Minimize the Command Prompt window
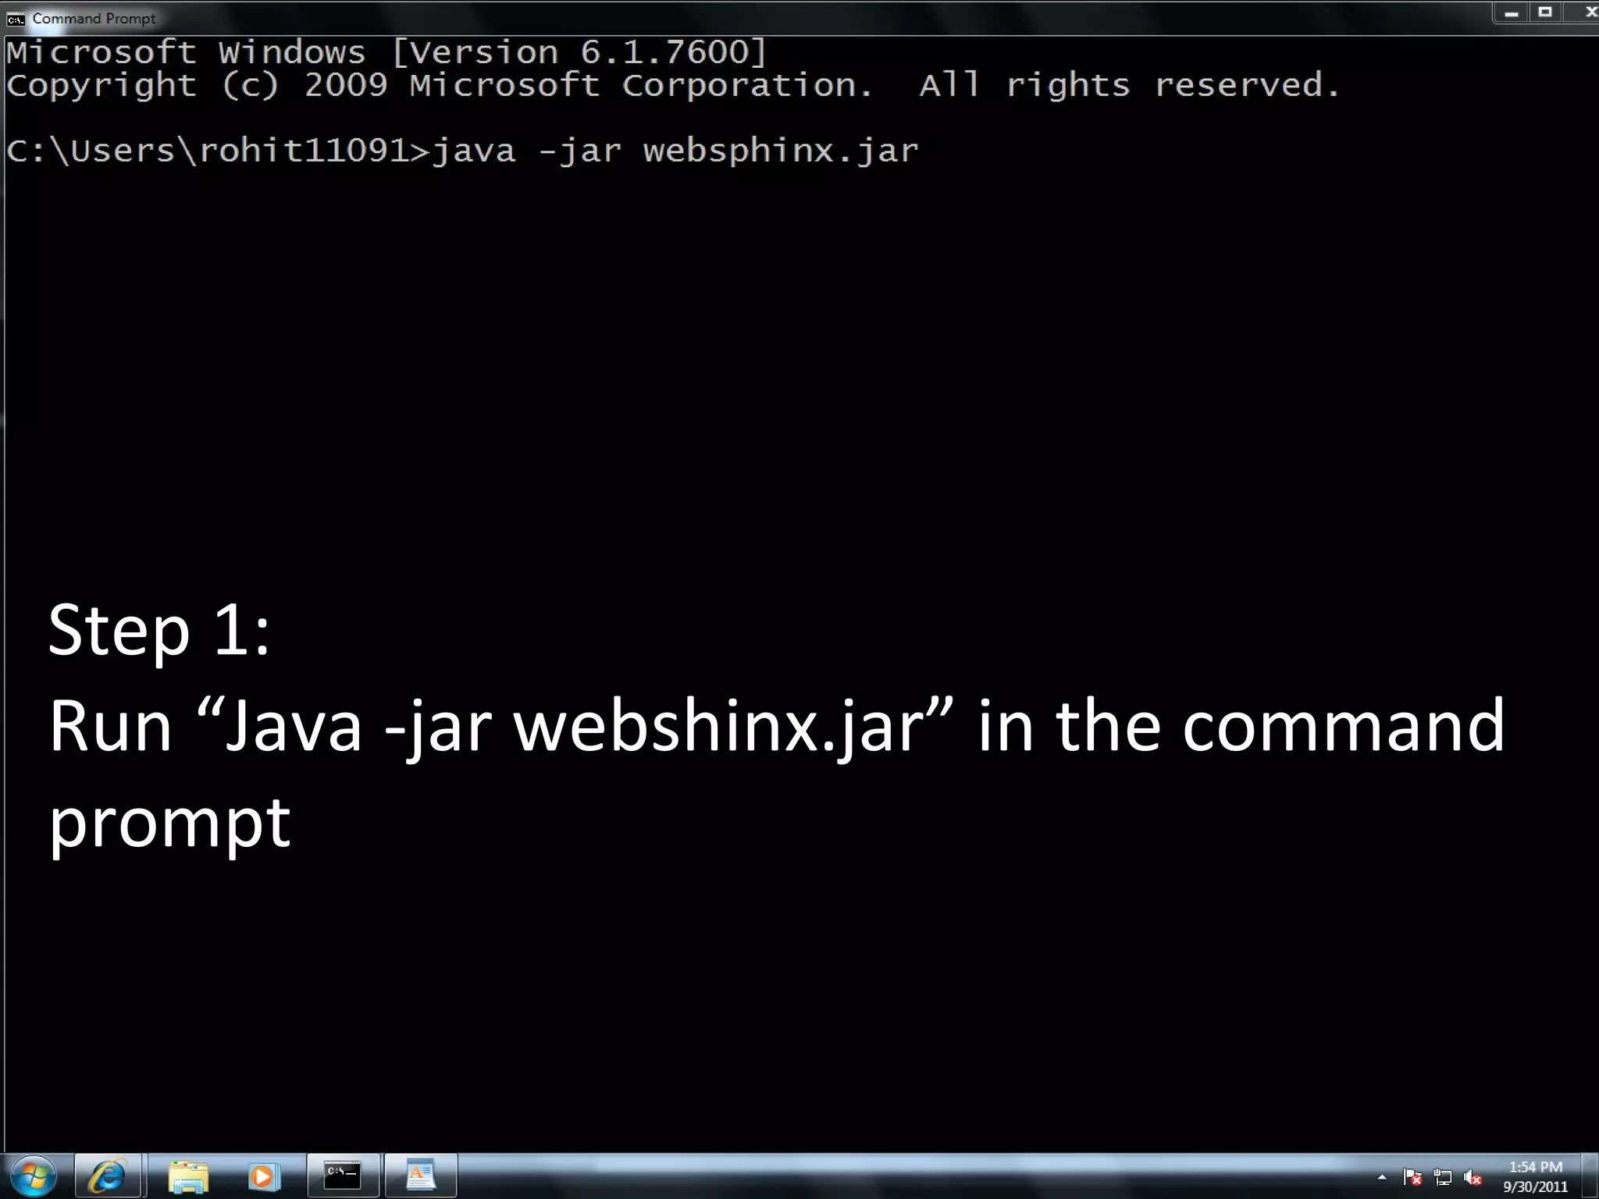Image resolution: width=1599 pixels, height=1199 pixels. [1512, 12]
